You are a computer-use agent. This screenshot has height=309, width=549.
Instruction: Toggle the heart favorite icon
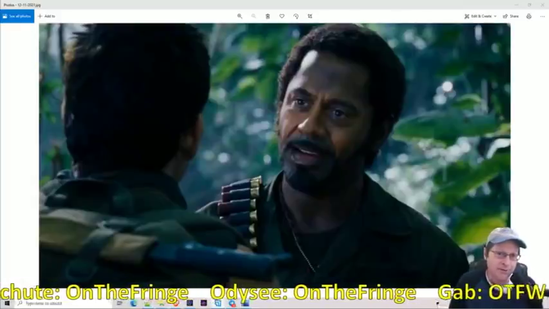coord(282,16)
